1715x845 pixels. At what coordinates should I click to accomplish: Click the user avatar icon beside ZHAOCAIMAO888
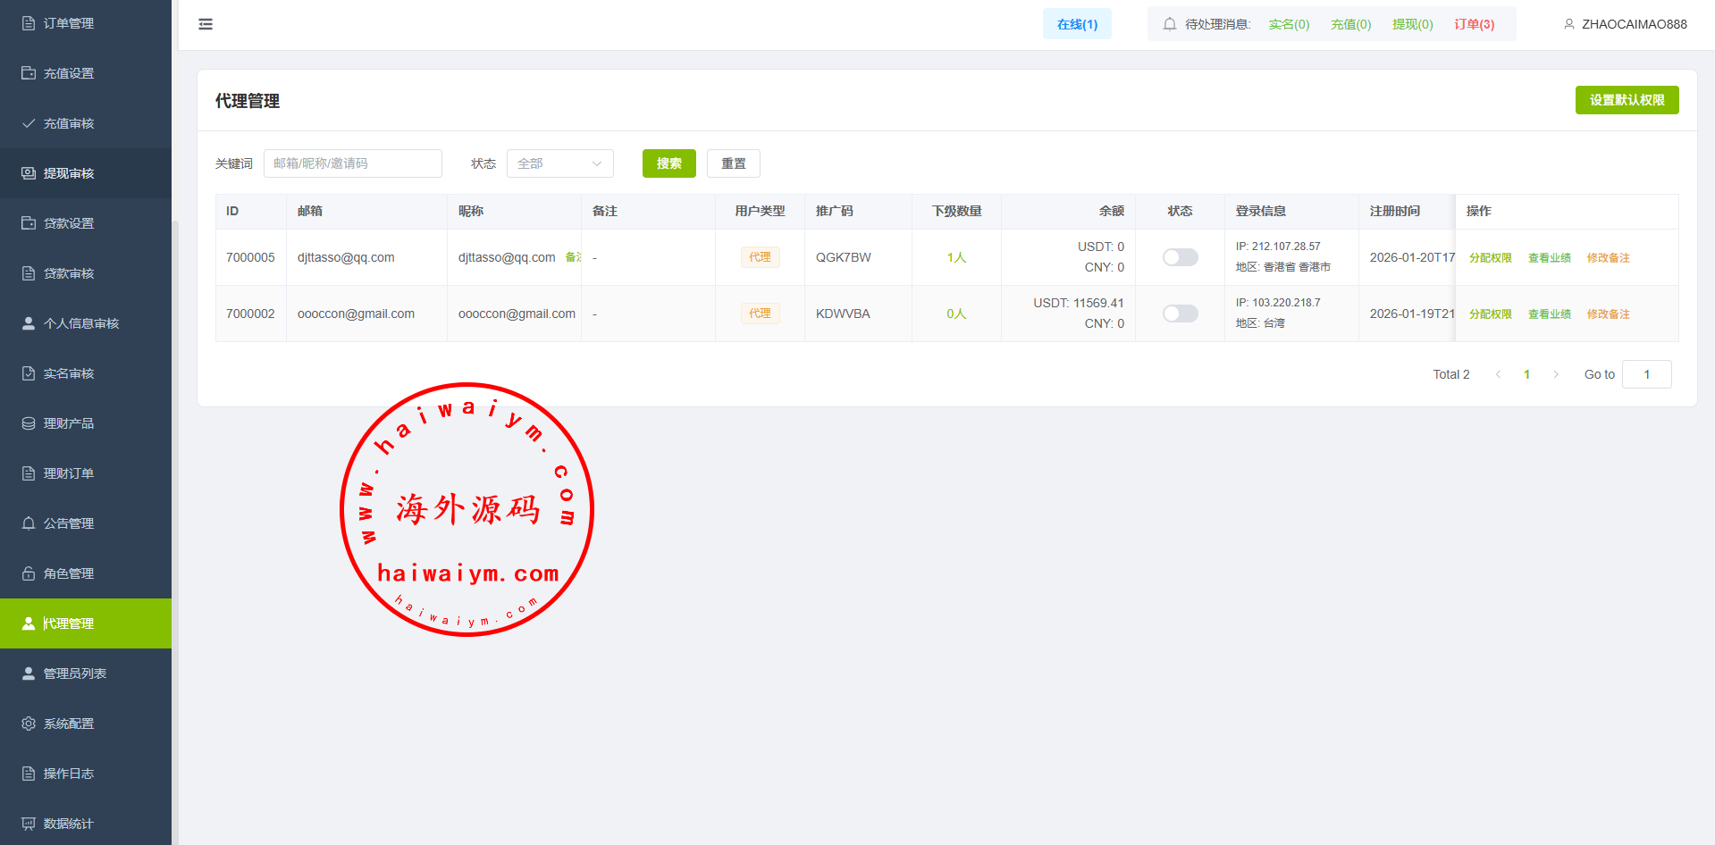[x=1568, y=24]
